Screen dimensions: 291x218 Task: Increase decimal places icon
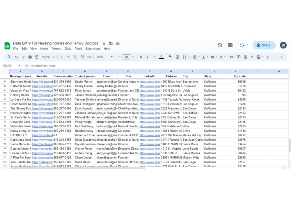point(82,57)
